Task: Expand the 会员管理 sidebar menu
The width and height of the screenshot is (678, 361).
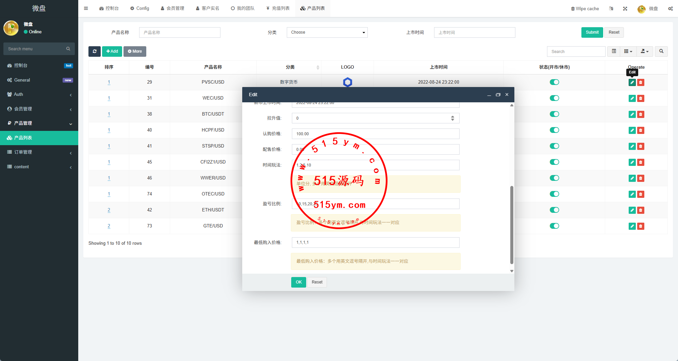Action: coord(39,109)
